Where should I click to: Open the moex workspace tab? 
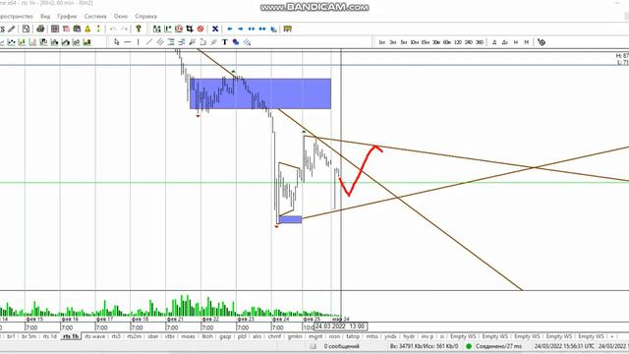pyautogui.click(x=188, y=336)
